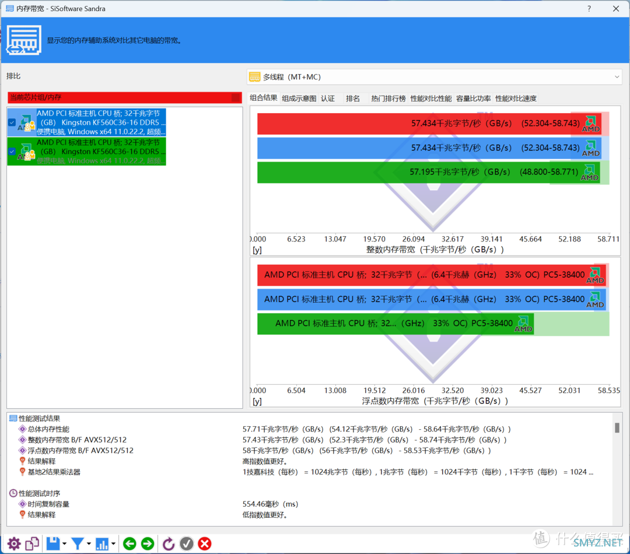Click the [y] label under integer chart
This screenshot has height=554, width=630.
[x=257, y=250]
